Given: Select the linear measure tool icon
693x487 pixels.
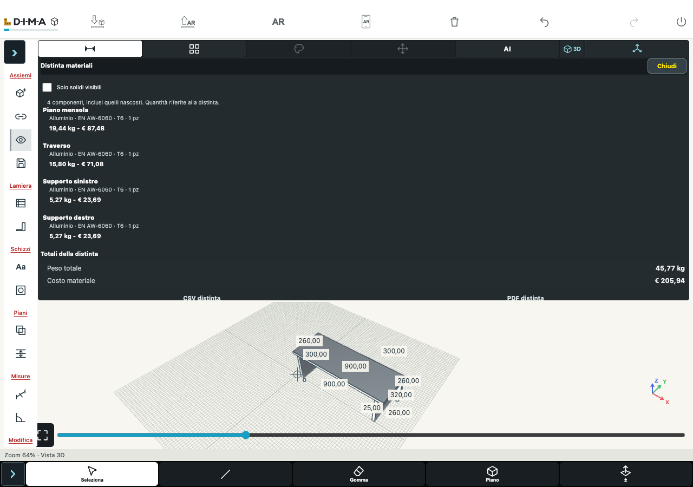Looking at the screenshot, I should coord(21,394).
